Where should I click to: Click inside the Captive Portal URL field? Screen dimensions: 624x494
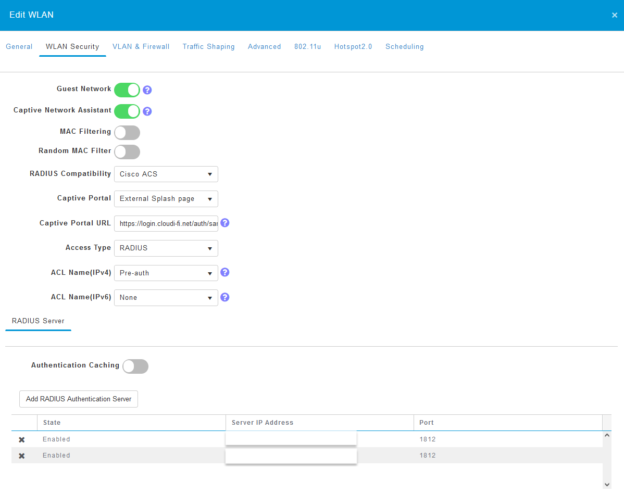(166, 223)
